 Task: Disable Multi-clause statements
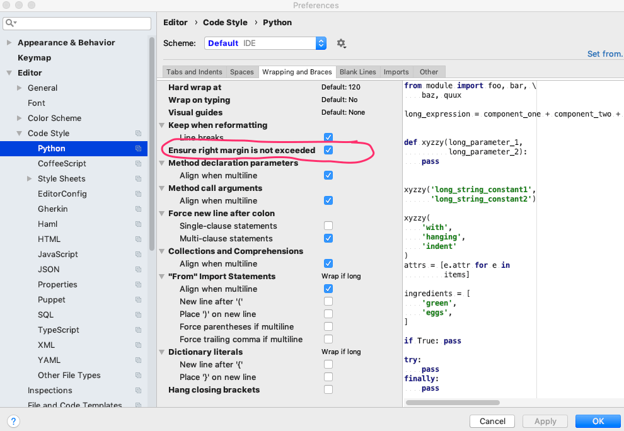click(328, 238)
